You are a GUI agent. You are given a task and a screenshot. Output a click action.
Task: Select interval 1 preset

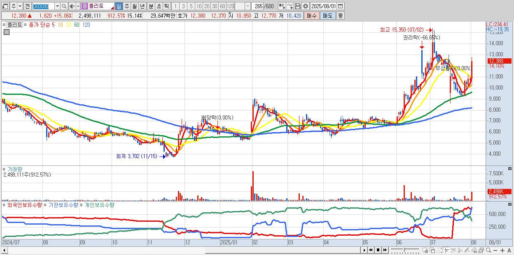pos(175,6)
